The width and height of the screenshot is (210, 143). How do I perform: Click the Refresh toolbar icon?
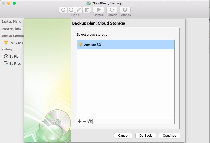[112, 10]
